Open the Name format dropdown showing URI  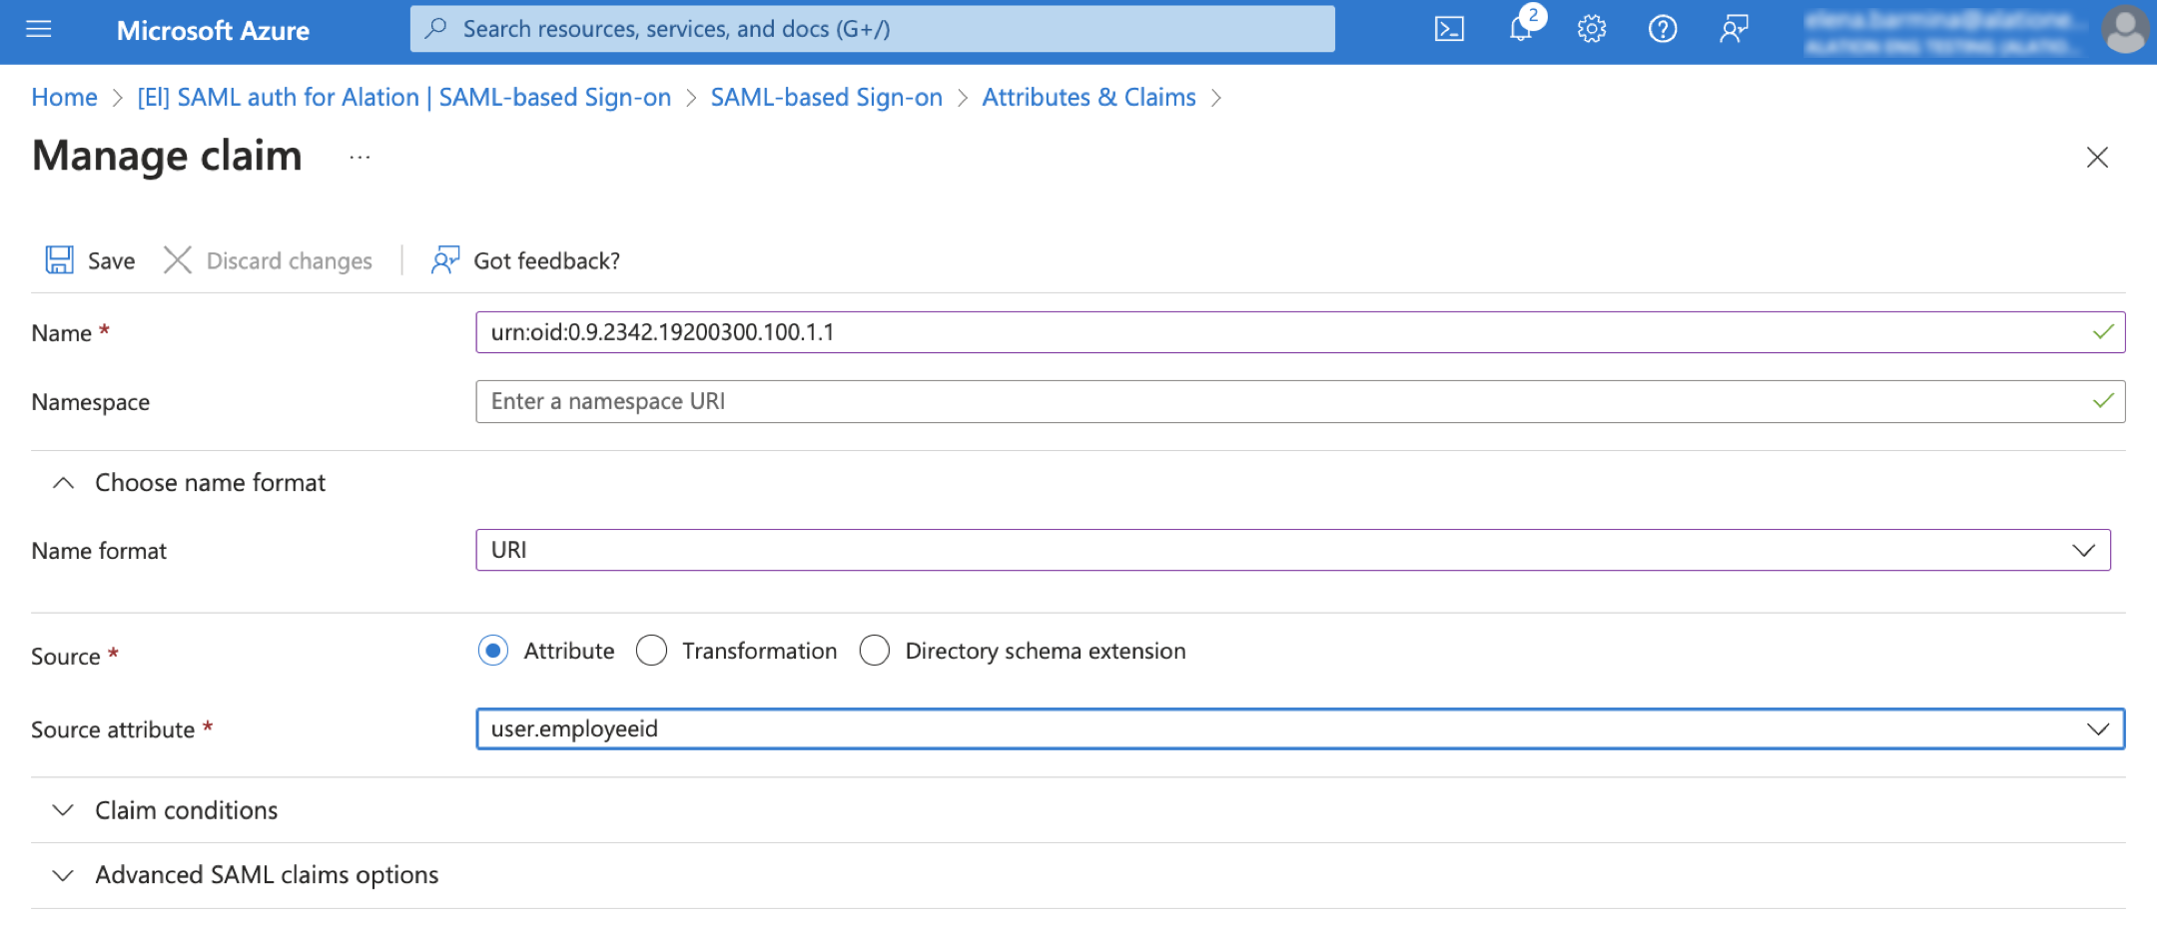click(1293, 550)
